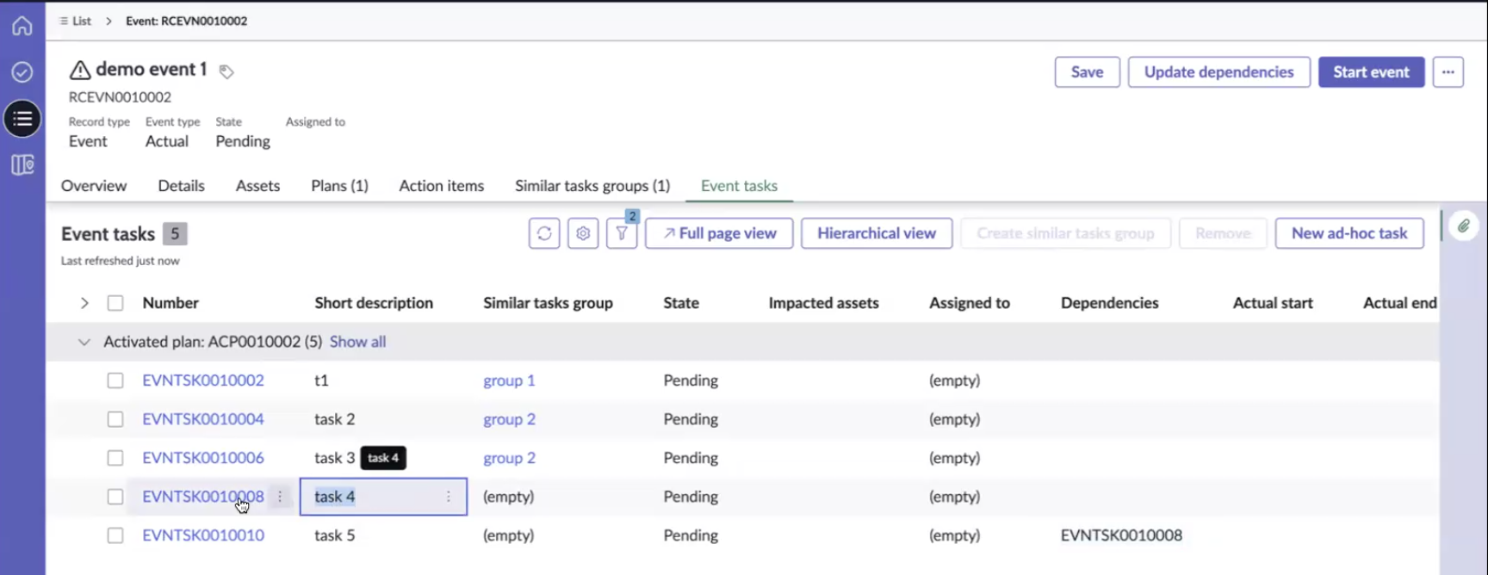Open more actions ellipsis button in header

[1448, 71]
